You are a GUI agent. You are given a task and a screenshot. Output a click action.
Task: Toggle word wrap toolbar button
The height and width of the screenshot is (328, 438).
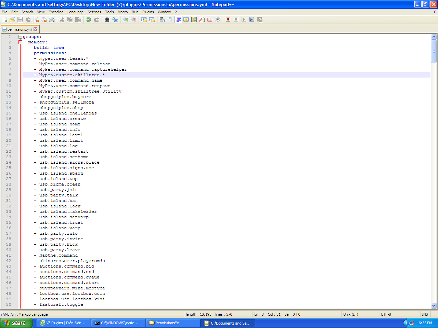[x=163, y=19]
